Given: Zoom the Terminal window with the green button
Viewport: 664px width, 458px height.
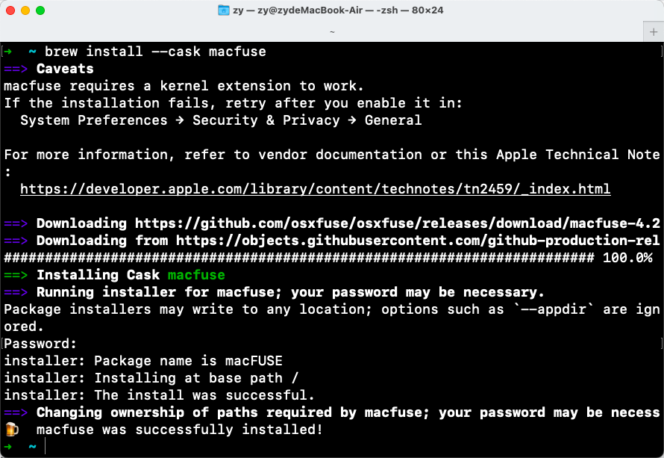Looking at the screenshot, I should (x=40, y=10).
